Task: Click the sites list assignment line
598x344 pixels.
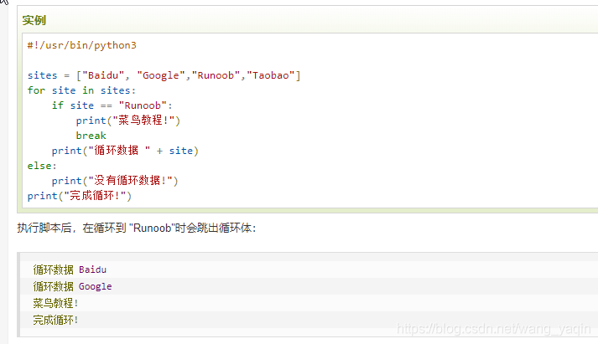Action: 164,75
